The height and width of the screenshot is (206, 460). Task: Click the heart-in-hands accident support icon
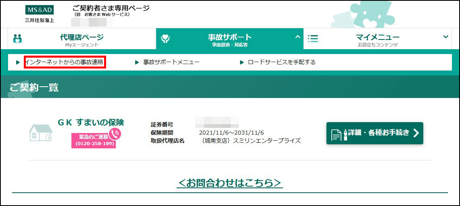point(165,39)
